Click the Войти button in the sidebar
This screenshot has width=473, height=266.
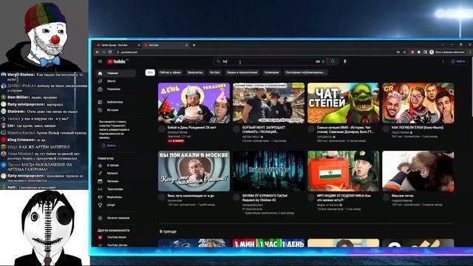[109, 146]
